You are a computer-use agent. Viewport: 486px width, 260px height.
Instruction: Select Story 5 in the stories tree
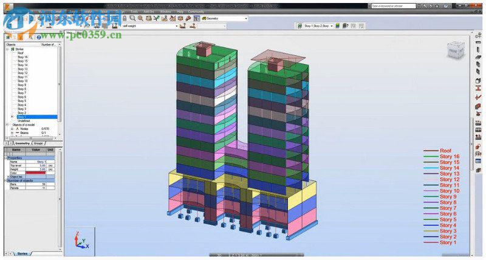click(22, 101)
